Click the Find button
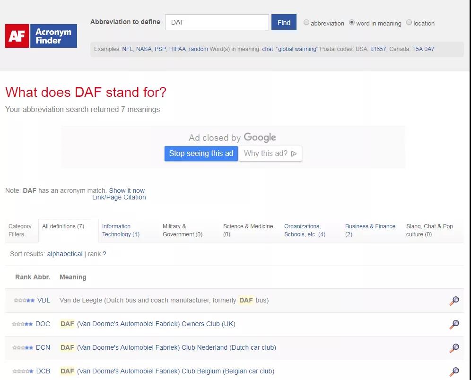Image resolution: width=471 pixels, height=380 pixels. point(283,22)
